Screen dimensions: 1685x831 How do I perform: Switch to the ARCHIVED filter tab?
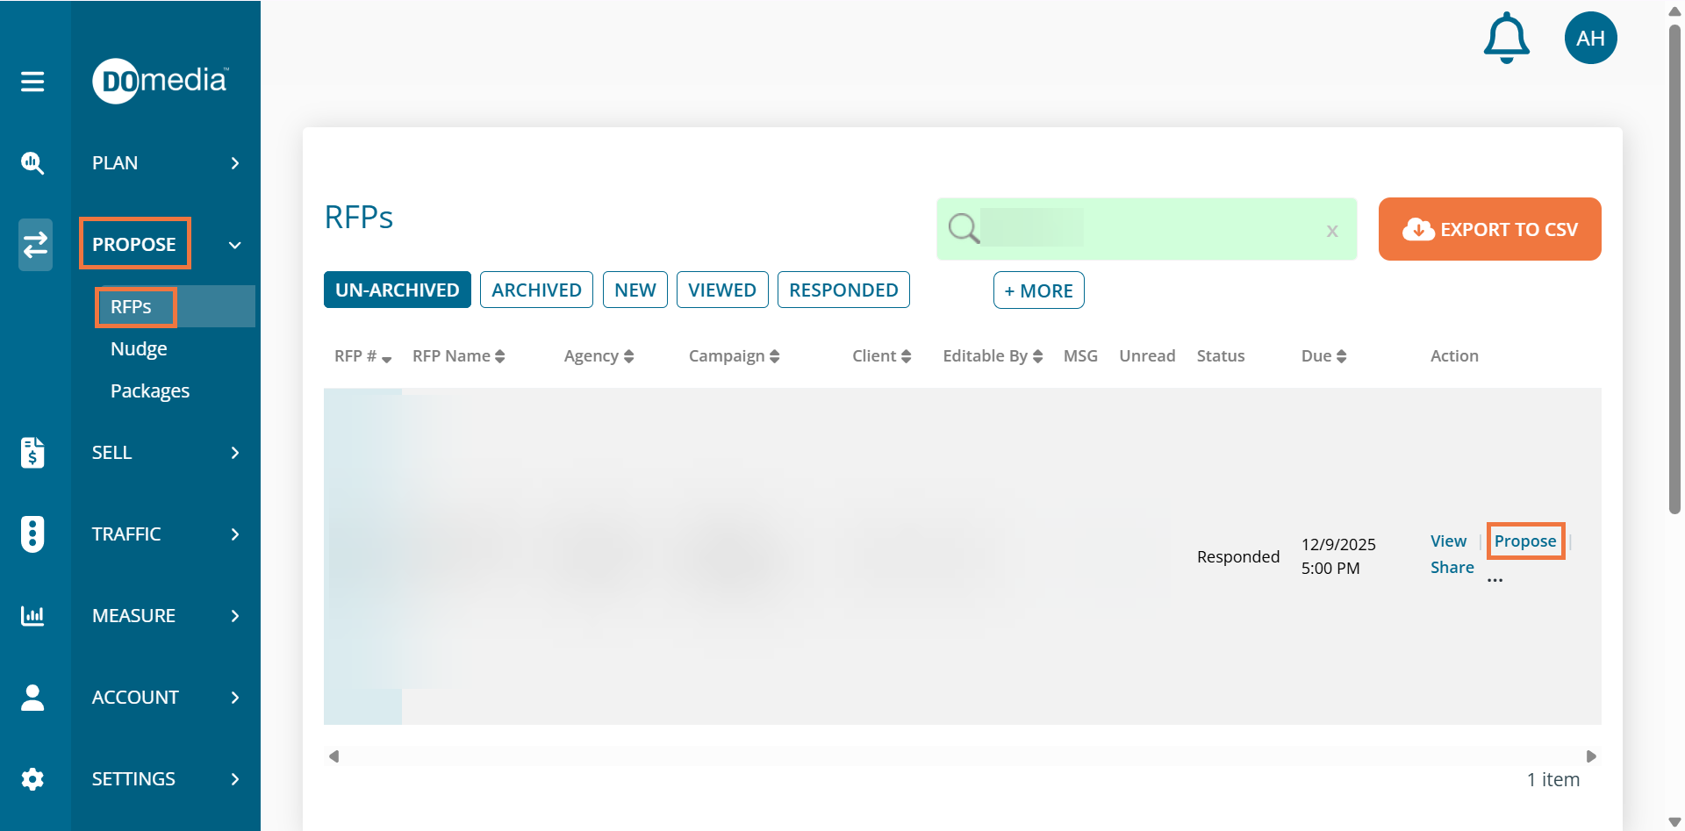tap(536, 290)
